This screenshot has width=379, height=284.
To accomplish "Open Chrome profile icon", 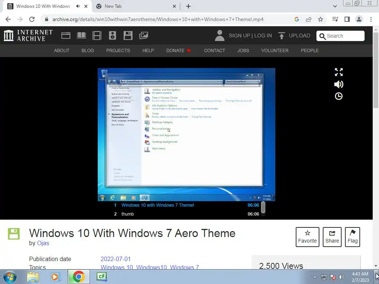I will 359,19.
